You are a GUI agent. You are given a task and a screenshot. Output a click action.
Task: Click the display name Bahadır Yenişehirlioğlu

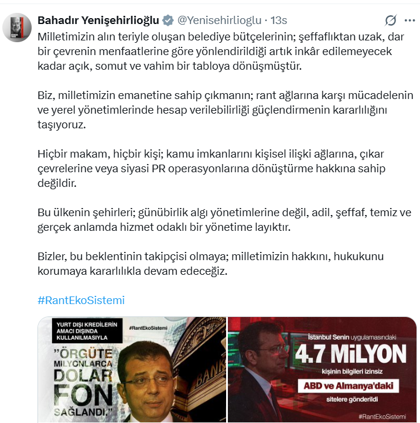tap(98, 21)
